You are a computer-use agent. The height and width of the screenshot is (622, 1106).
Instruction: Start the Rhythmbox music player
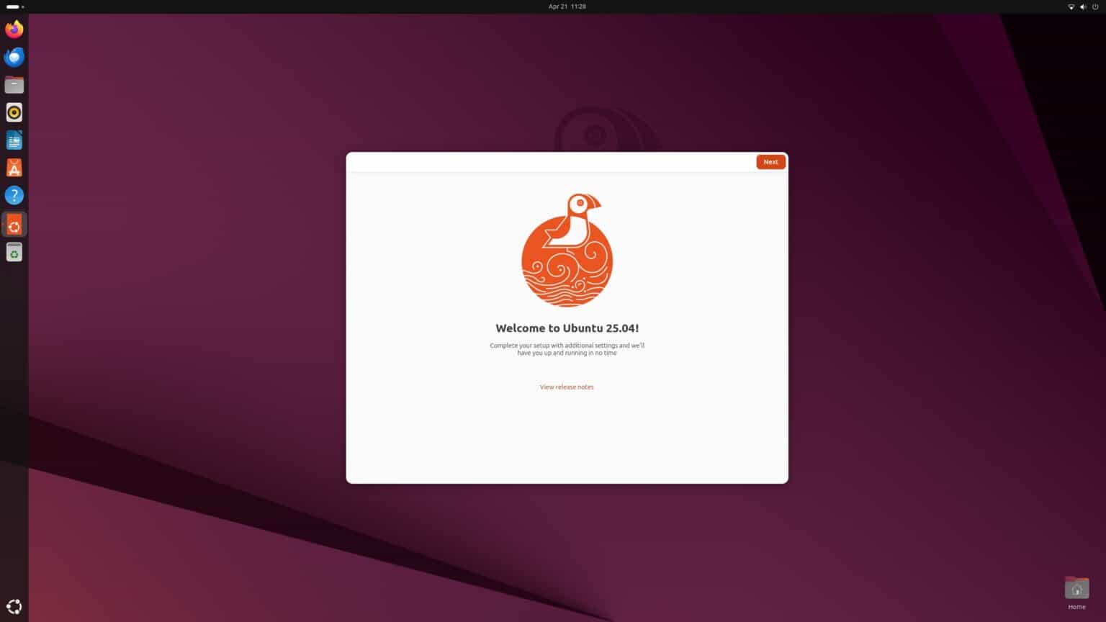[x=14, y=112]
